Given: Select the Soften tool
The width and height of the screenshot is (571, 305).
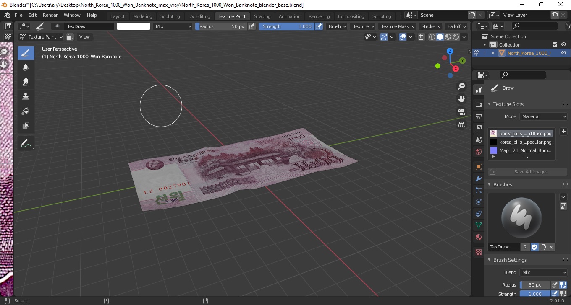Looking at the screenshot, I should click(26, 67).
